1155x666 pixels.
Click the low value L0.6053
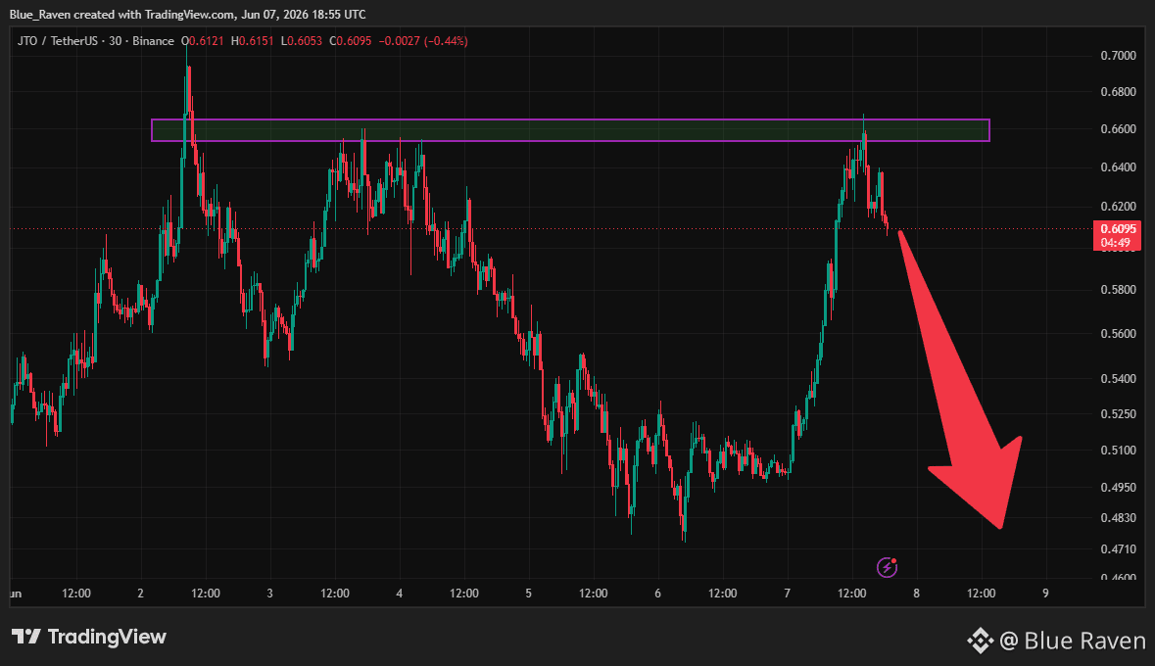click(302, 41)
